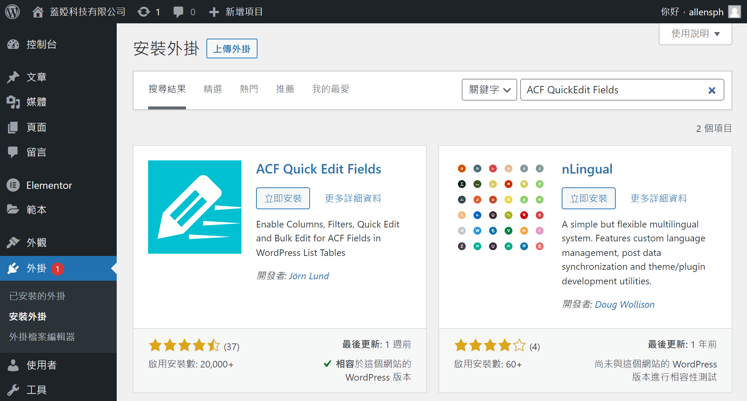Switch to the 我的最愛 tab
747x401 pixels.
[330, 89]
